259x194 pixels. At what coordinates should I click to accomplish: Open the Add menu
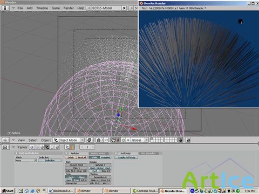click(30, 8)
